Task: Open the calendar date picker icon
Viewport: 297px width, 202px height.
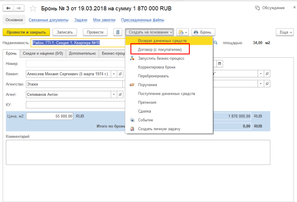Action: tap(220, 64)
